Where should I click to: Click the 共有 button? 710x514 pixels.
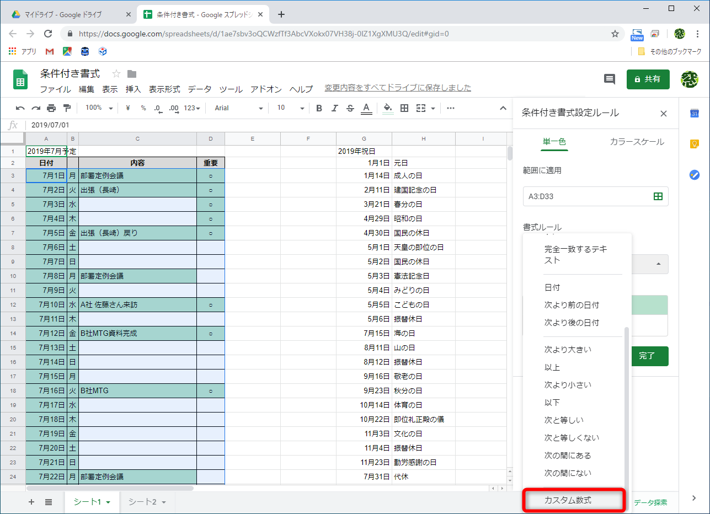648,79
